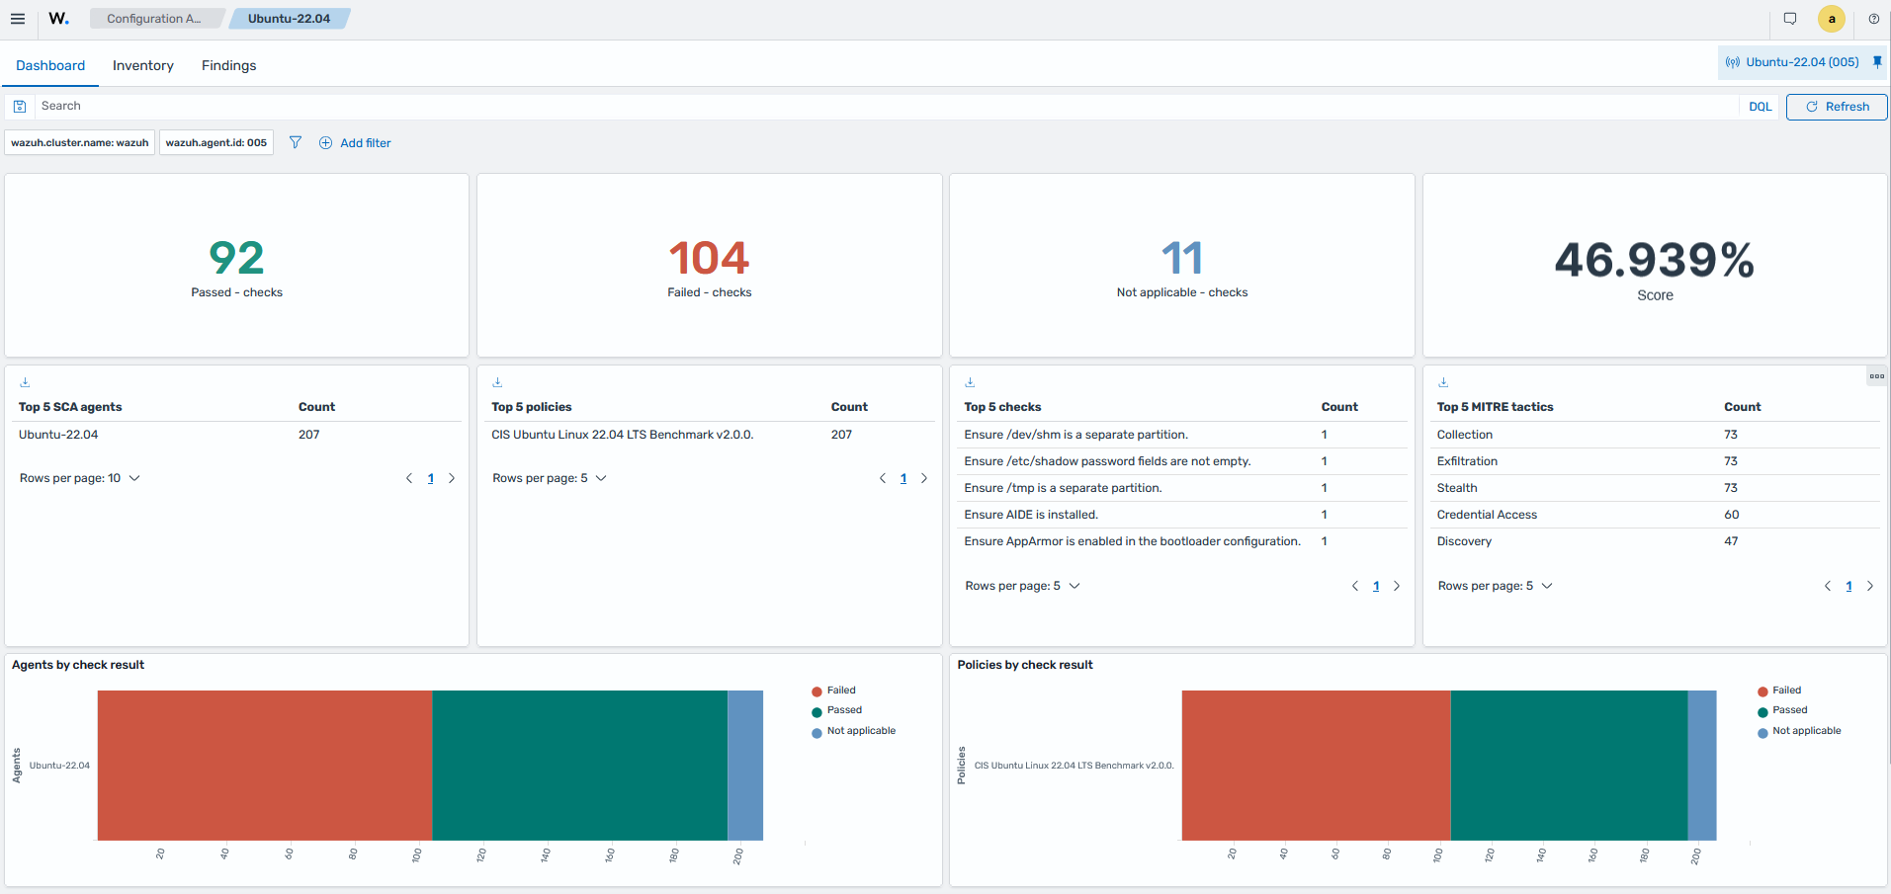Toggle DQL query language switch
Screen dimensions: 1891x894
[x=1761, y=107]
